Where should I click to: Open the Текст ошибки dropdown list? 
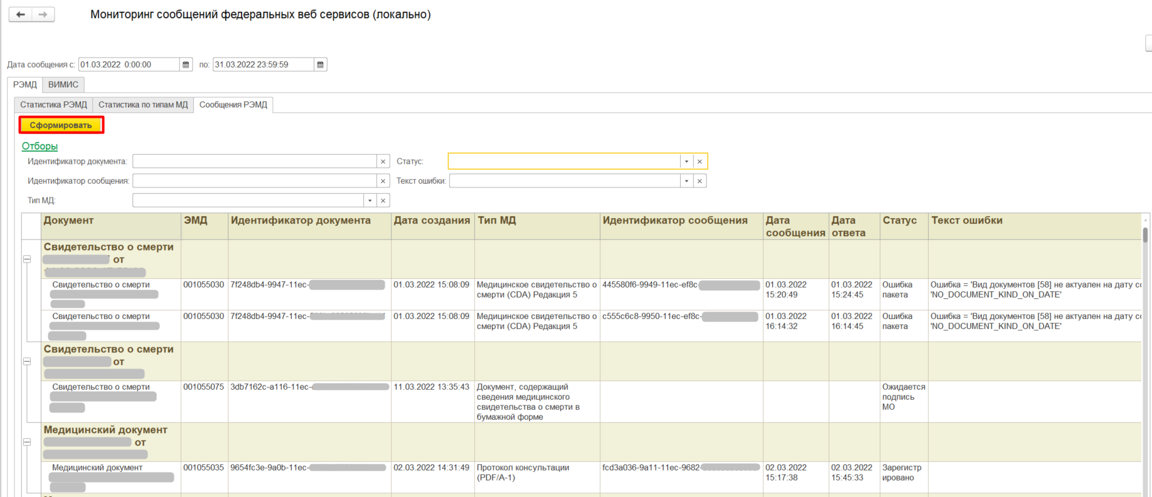(x=686, y=181)
